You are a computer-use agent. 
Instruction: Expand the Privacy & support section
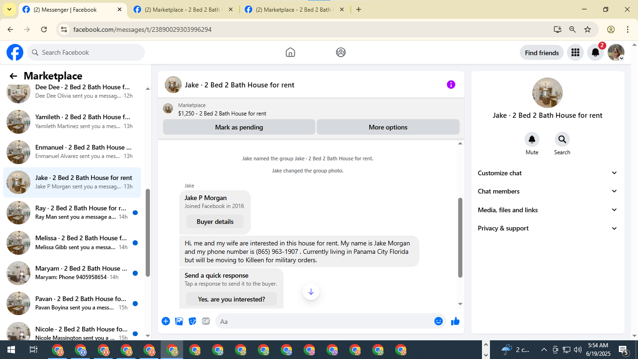click(548, 228)
